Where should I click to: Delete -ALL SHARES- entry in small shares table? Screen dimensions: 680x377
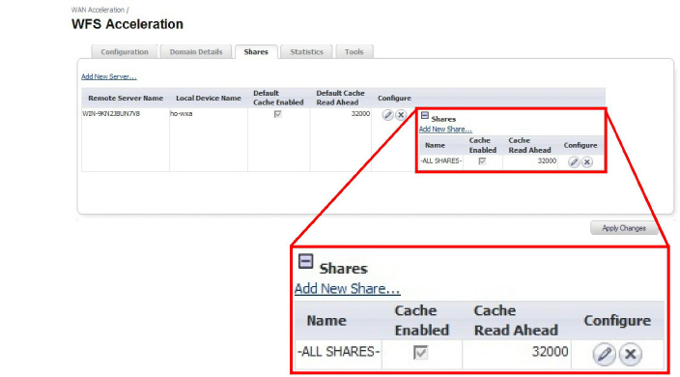(x=587, y=161)
